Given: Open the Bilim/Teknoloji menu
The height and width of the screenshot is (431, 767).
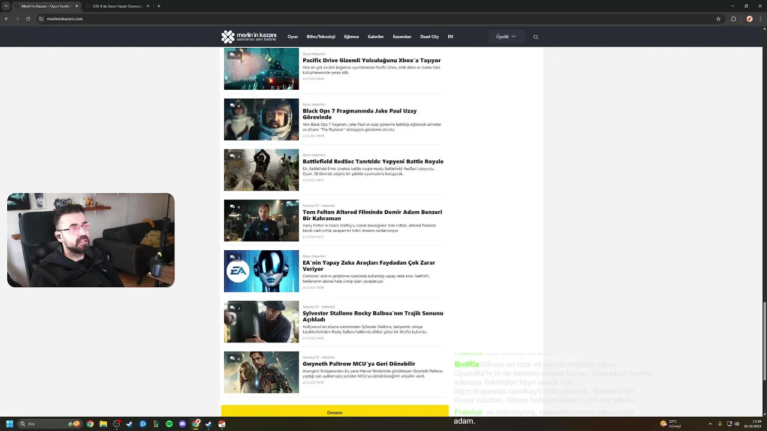Looking at the screenshot, I should (321, 37).
